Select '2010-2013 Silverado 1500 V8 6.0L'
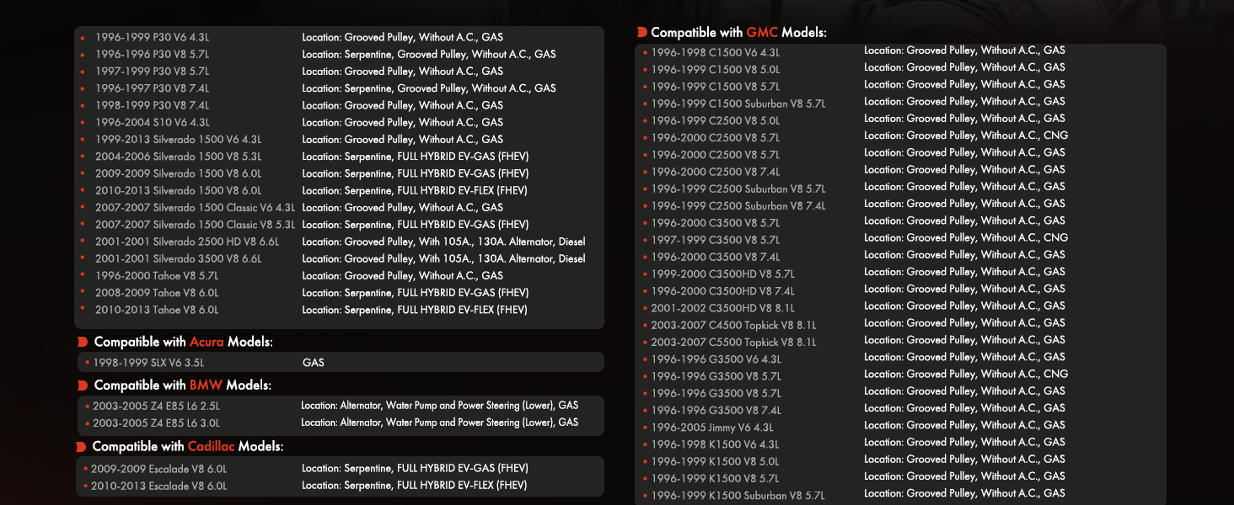Viewport: 1234px width, 505px height. tap(178, 191)
